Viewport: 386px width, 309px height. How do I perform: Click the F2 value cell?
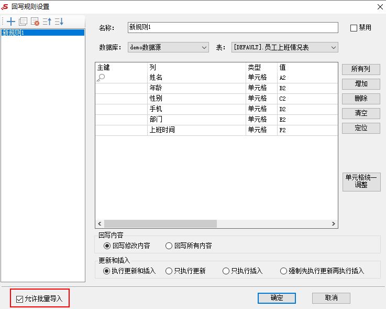(307, 130)
